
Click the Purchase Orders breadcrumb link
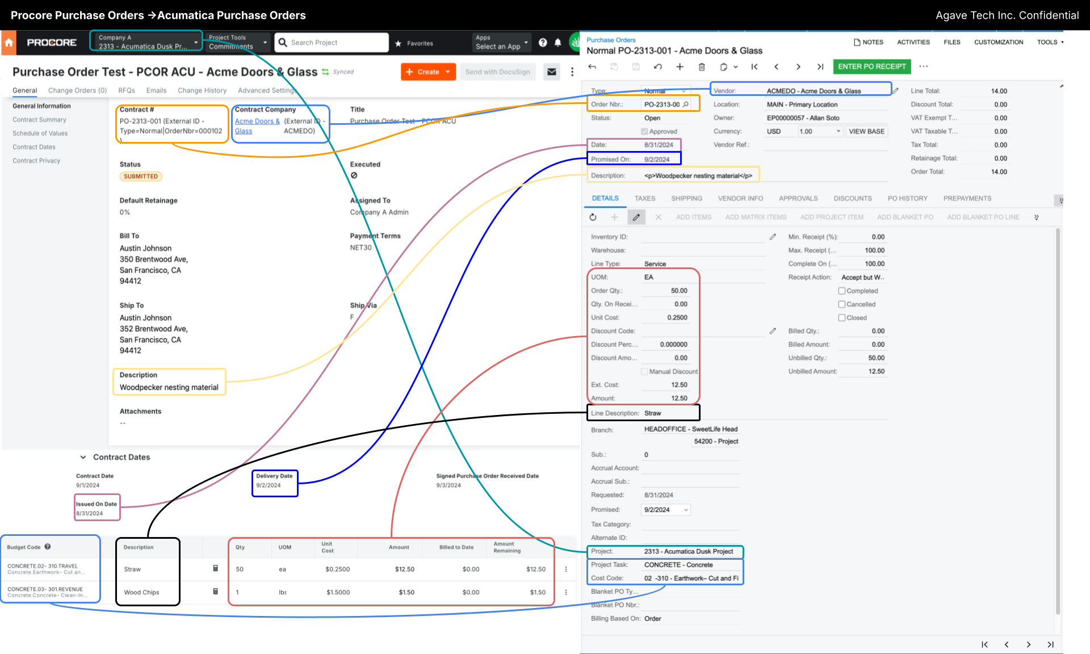click(611, 40)
